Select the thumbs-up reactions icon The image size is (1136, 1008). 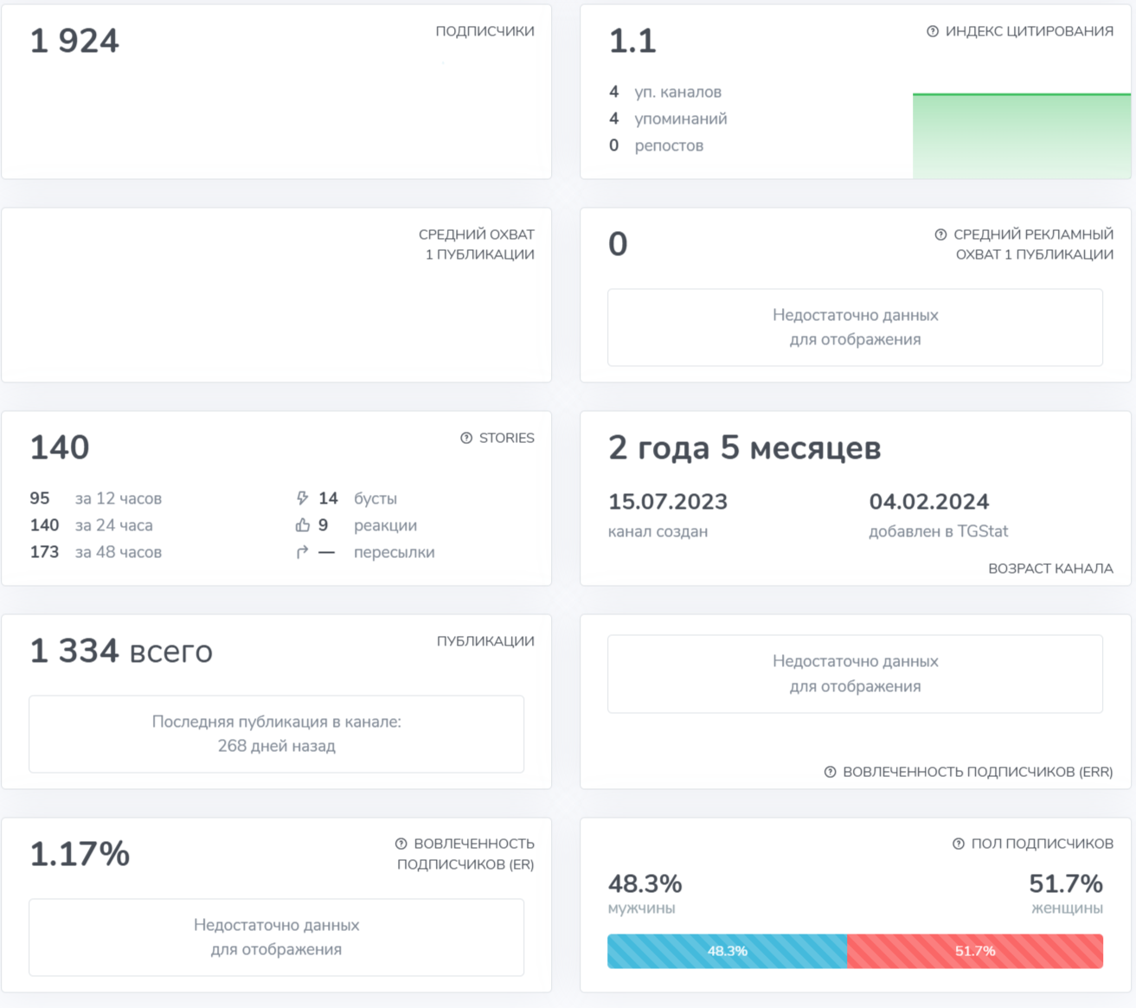coord(301,524)
